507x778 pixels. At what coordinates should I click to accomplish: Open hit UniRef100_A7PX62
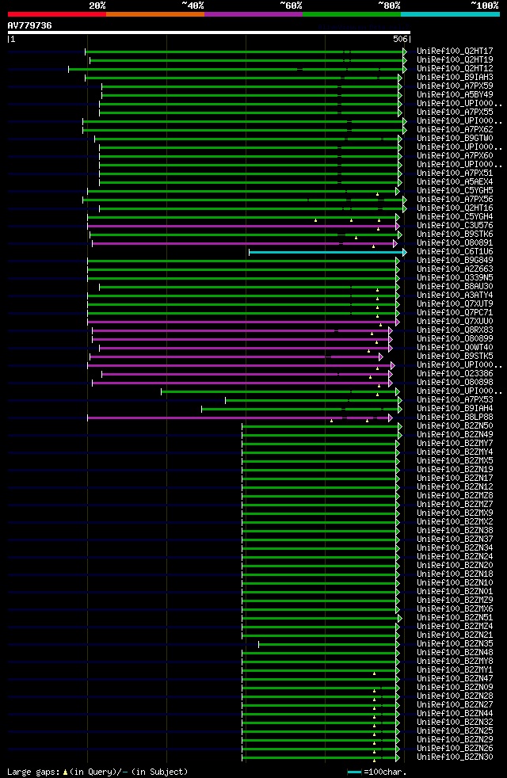455,129
